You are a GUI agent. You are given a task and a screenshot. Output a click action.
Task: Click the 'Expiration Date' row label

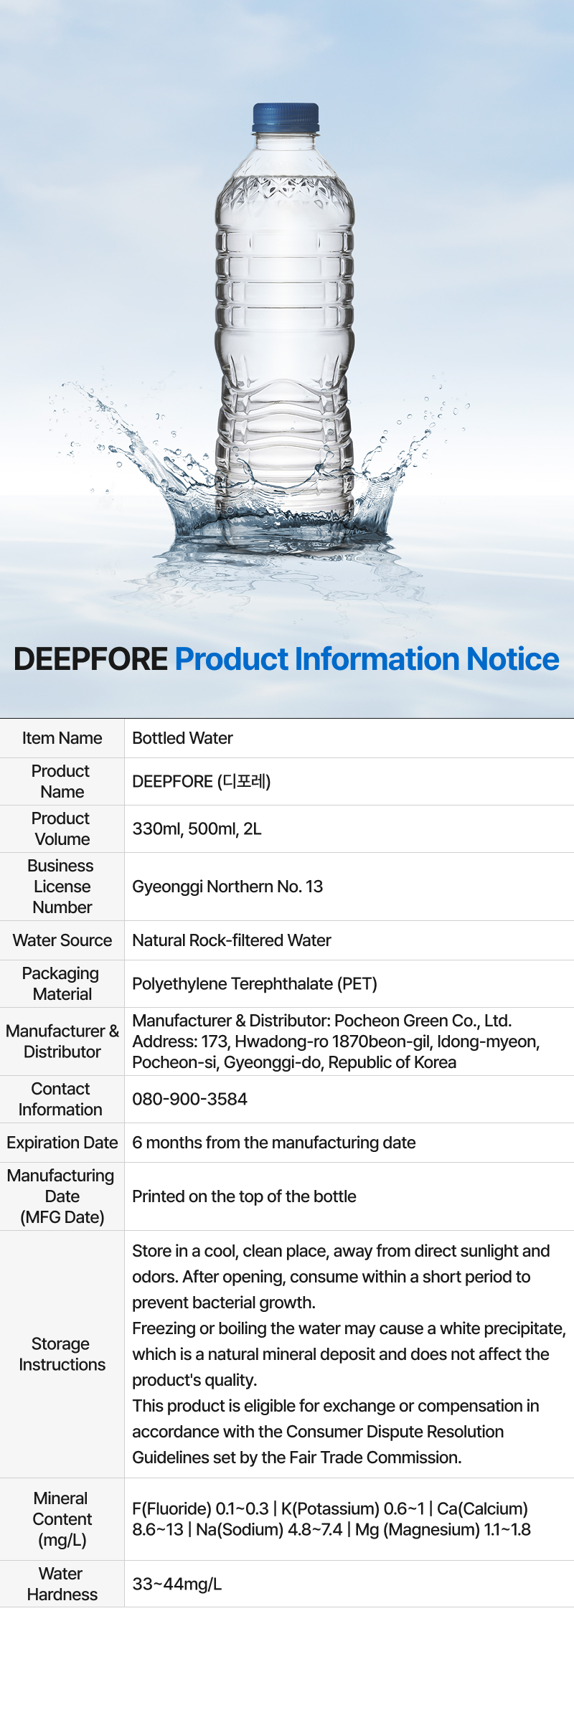pyautogui.click(x=62, y=1143)
